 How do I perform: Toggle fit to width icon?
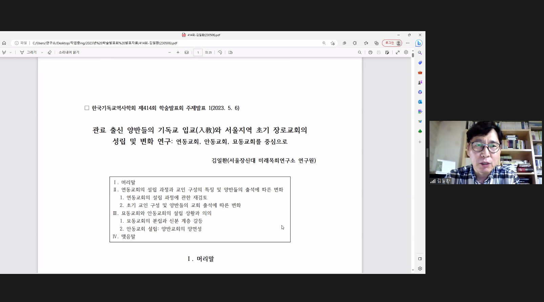[187, 52]
